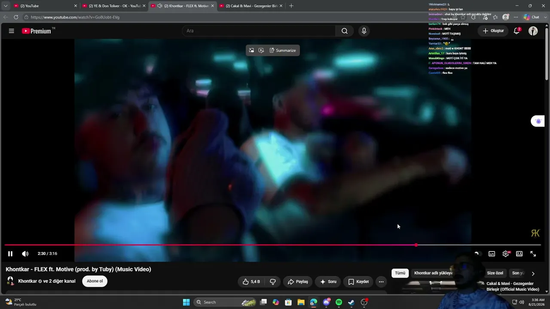Launch Copilot from the taskbar
The width and height of the screenshot is (550, 309).
click(276, 302)
